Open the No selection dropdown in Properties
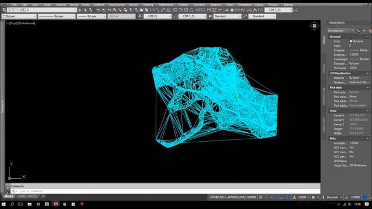This screenshot has width=372, height=209. (x=341, y=31)
